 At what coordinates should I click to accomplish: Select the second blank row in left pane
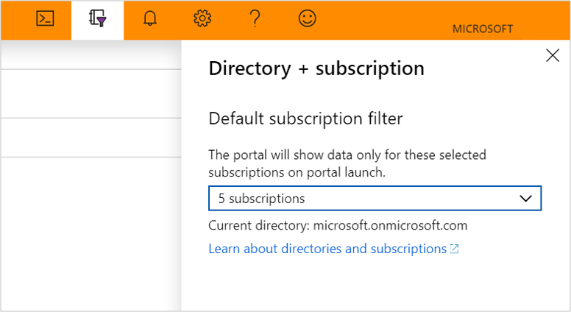tap(90, 93)
